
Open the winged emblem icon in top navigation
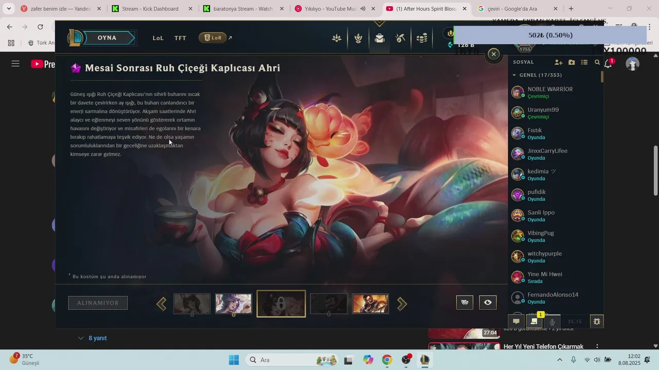click(358, 38)
